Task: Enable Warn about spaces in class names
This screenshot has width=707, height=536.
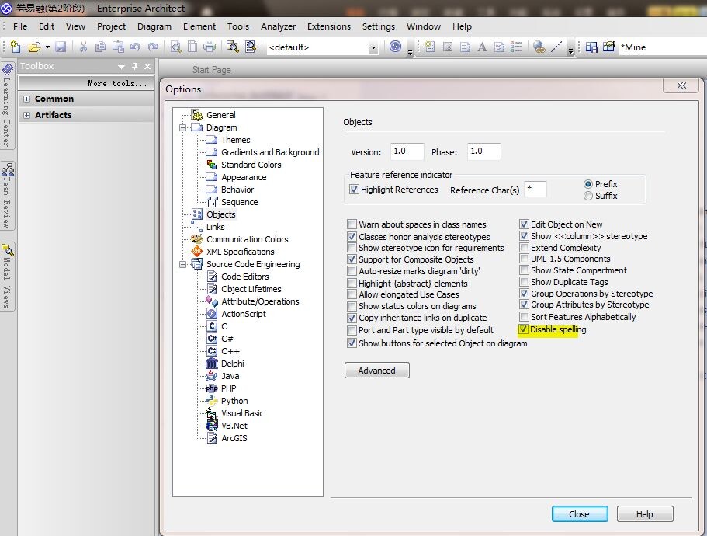Action: 352,224
